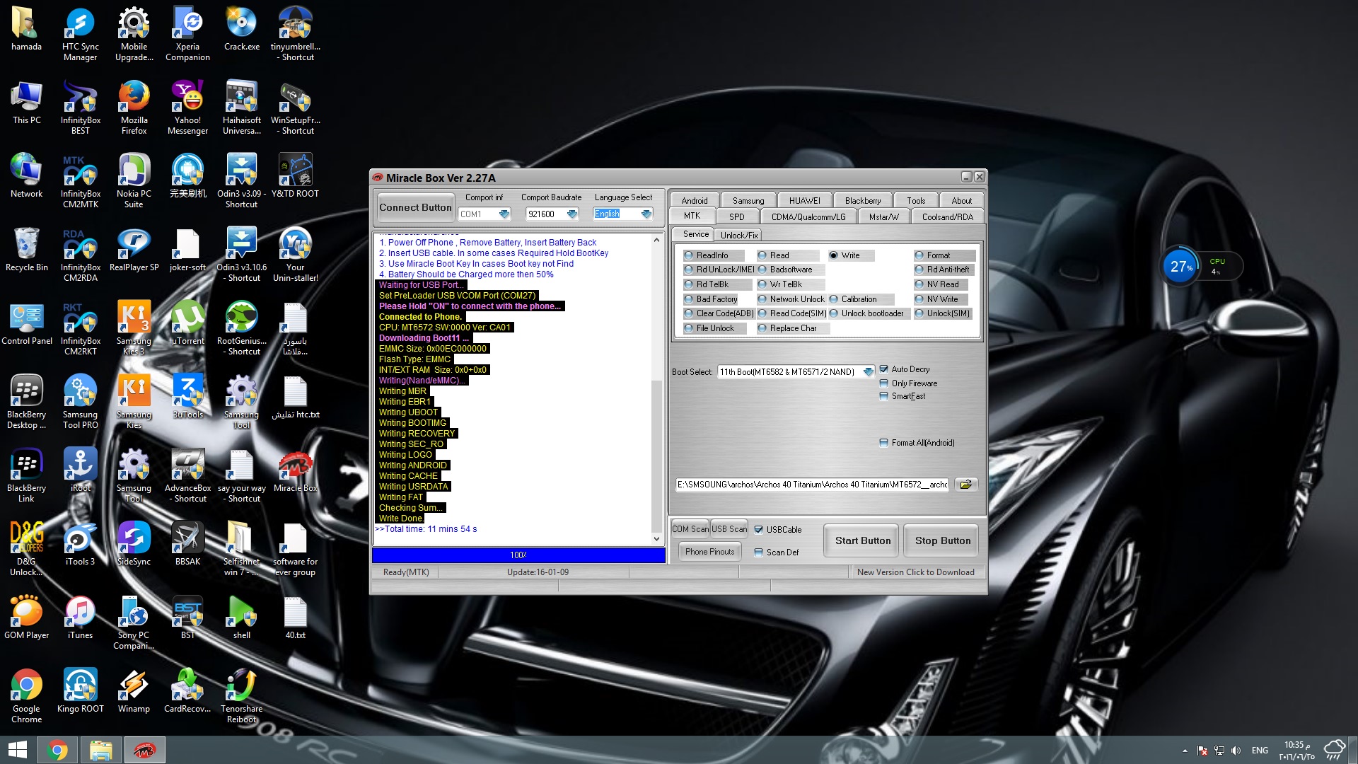
Task: Open the CDMA/Qualcomm/LG tab
Action: 808,216
